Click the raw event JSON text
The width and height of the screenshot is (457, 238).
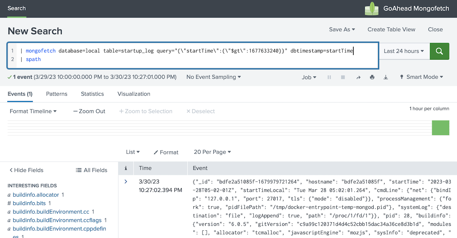pyautogui.click(x=322, y=208)
